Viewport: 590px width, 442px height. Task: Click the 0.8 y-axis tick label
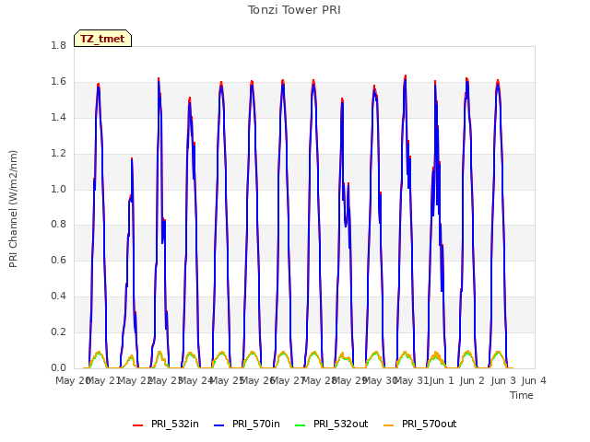point(58,225)
